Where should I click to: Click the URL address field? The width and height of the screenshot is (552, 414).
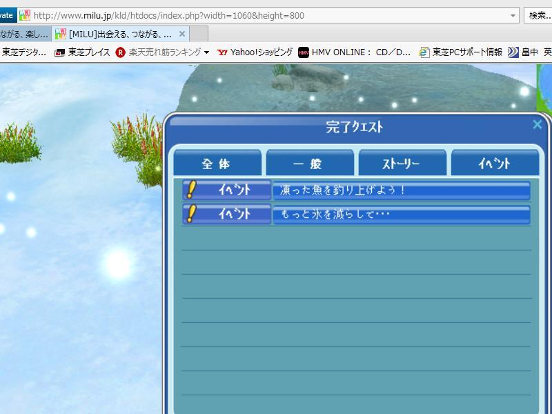coord(269,15)
